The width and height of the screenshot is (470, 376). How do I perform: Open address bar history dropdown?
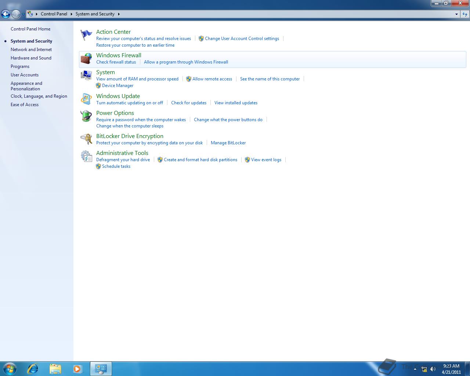click(456, 14)
